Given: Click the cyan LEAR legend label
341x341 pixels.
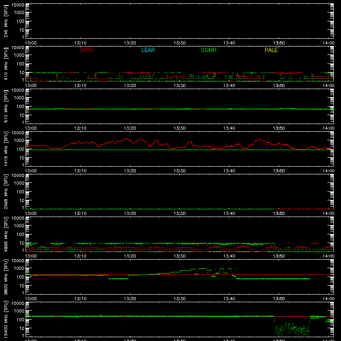Looking at the screenshot, I should click(148, 50).
